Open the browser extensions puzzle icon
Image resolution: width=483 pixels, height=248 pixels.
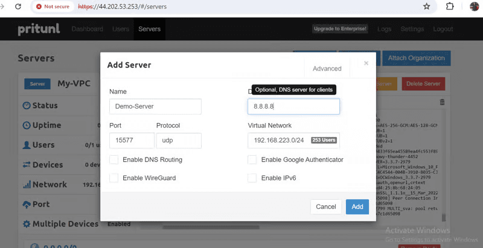click(x=450, y=7)
